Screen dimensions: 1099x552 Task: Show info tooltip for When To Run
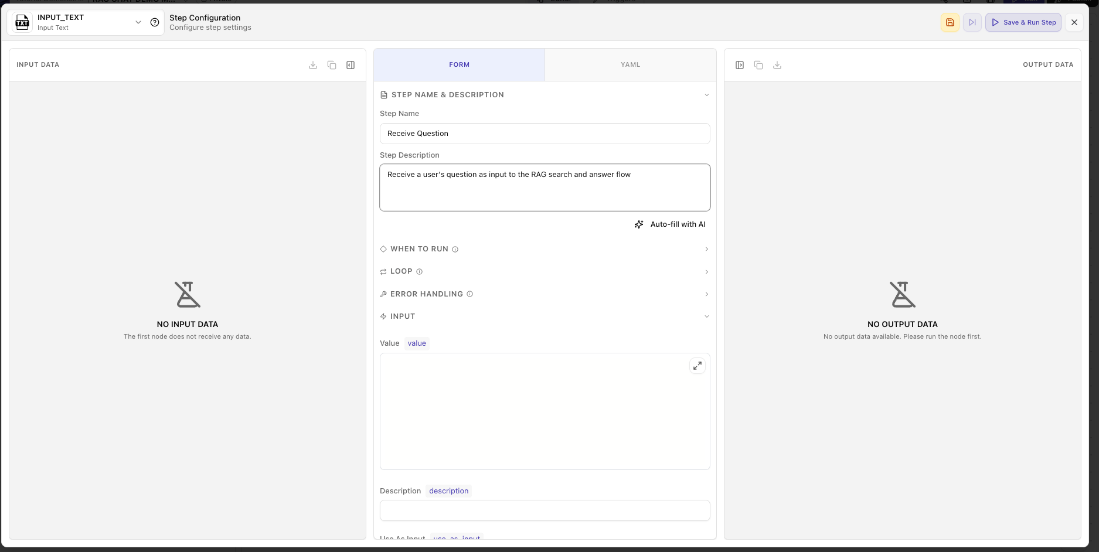pyautogui.click(x=455, y=250)
